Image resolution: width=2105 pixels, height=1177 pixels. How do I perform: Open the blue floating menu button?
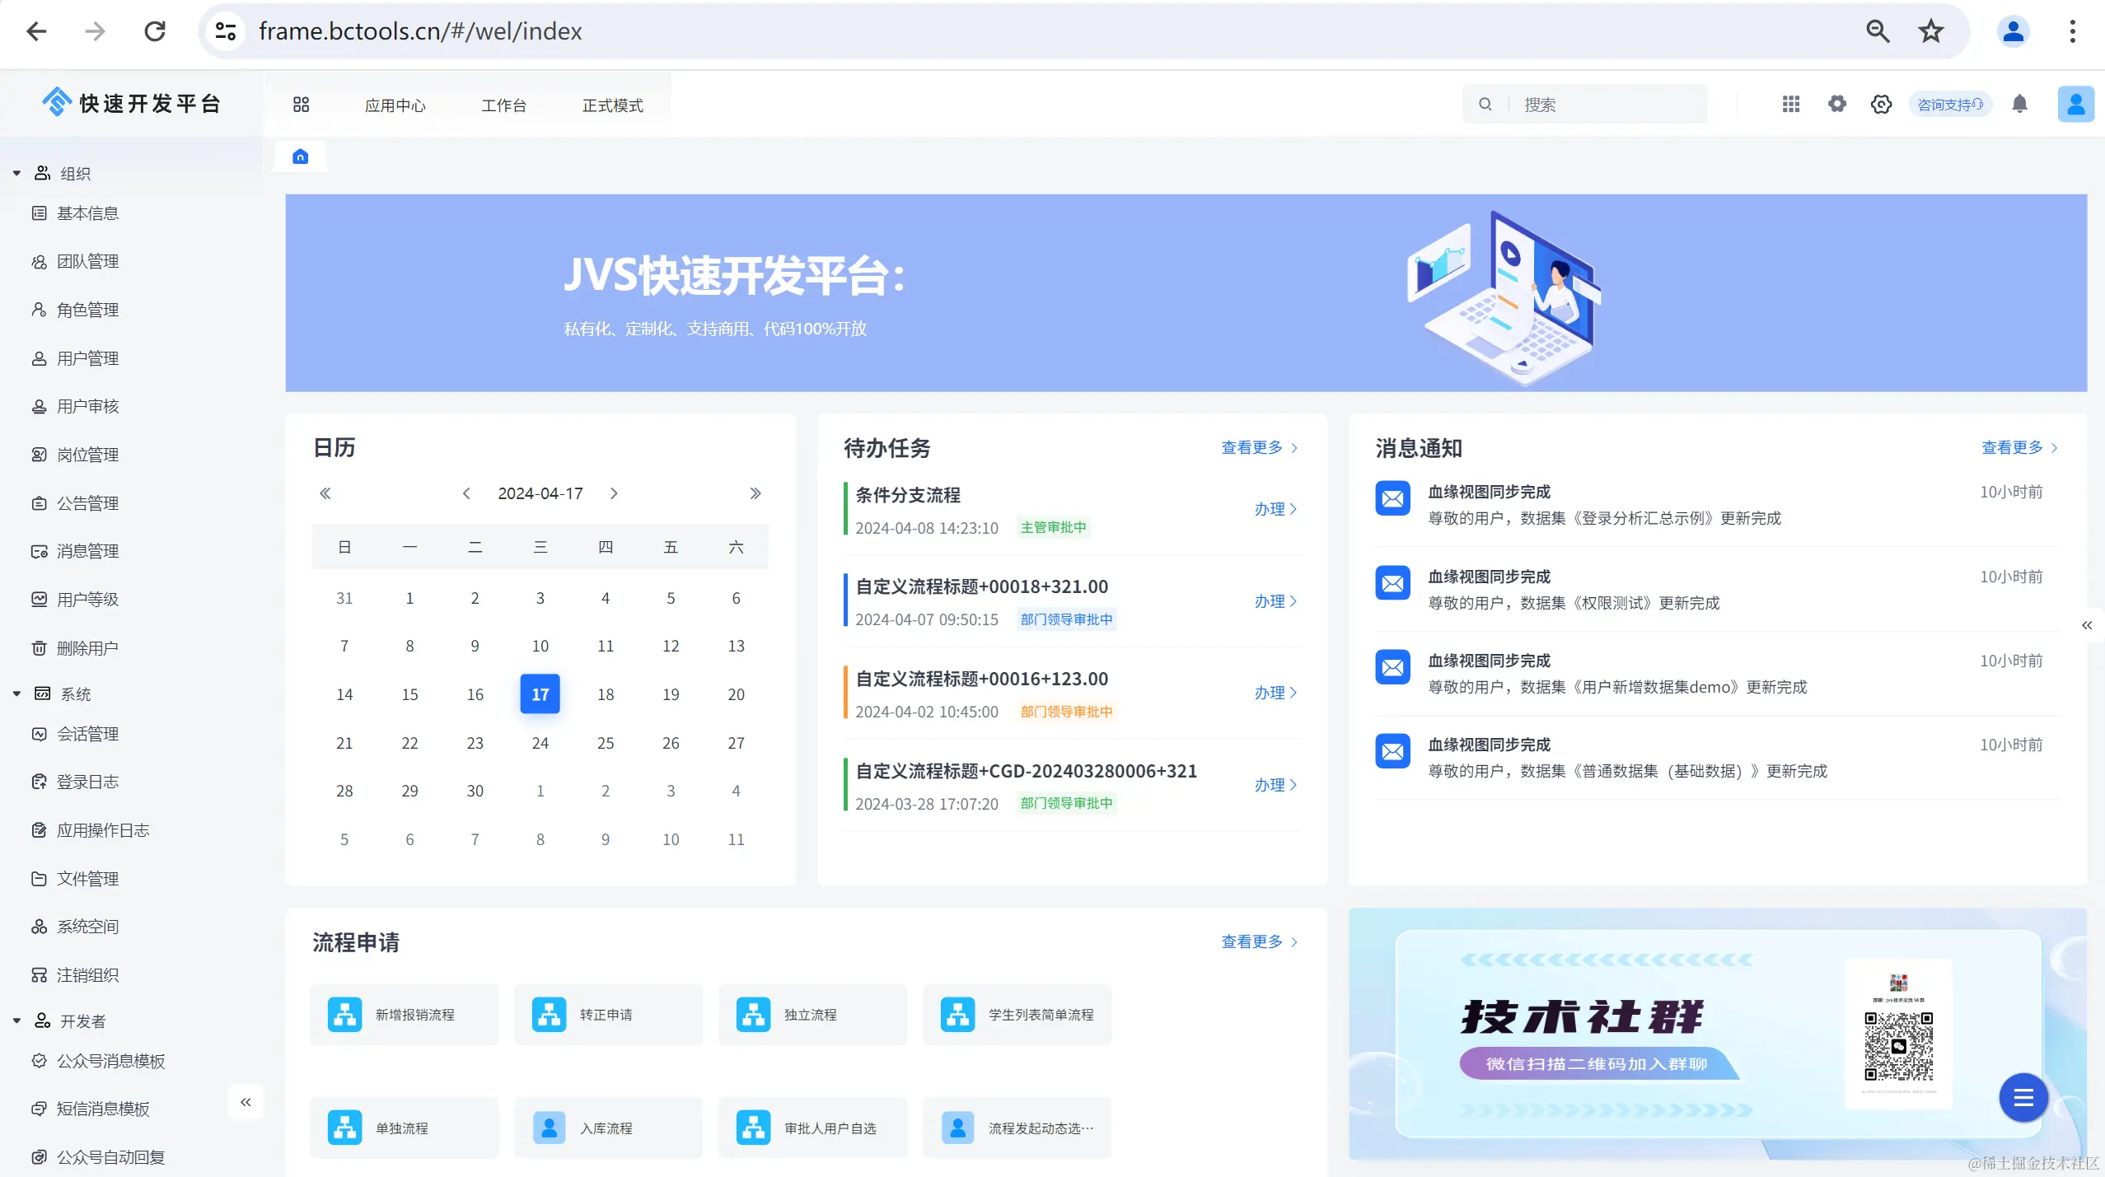click(2023, 1097)
